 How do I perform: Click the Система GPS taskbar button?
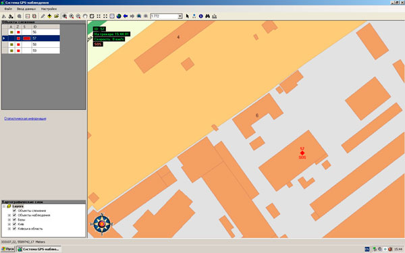coord(38,249)
